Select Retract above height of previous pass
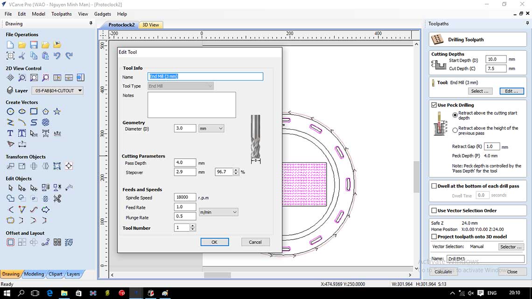 pyautogui.click(x=455, y=131)
